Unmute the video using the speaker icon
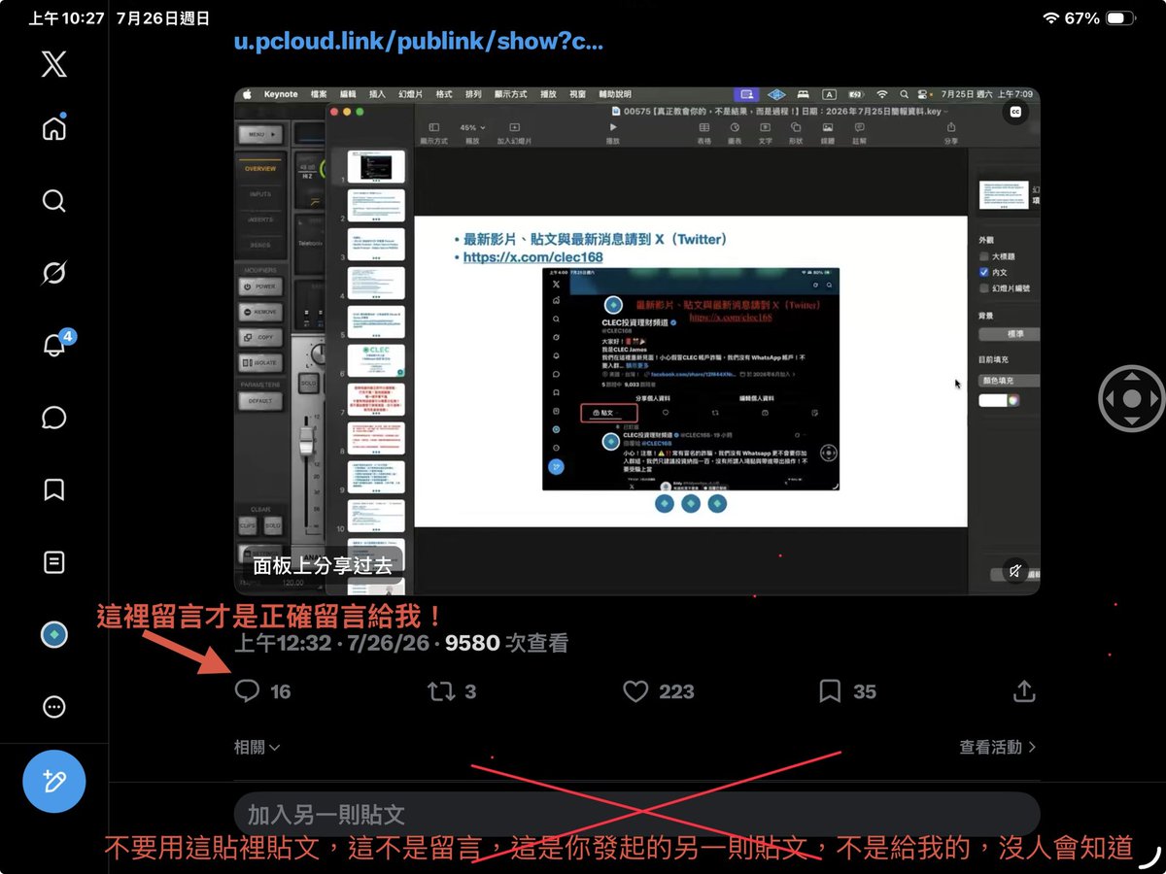1166x874 pixels. [1014, 571]
